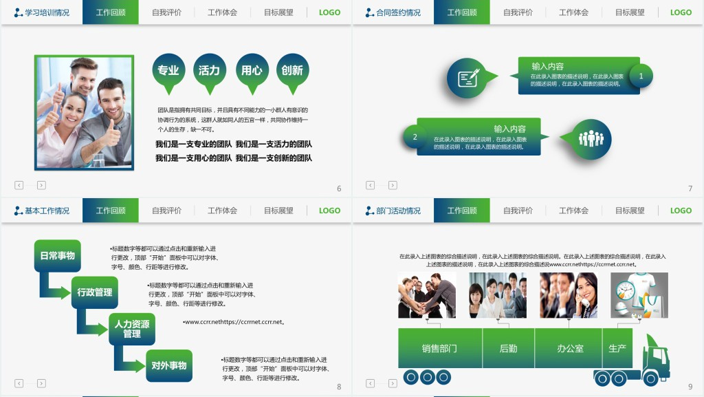This screenshot has width=704, height=397.
Task: Switch to 工作体会 tab on 部门活动情况 slide
Action: pos(573,211)
